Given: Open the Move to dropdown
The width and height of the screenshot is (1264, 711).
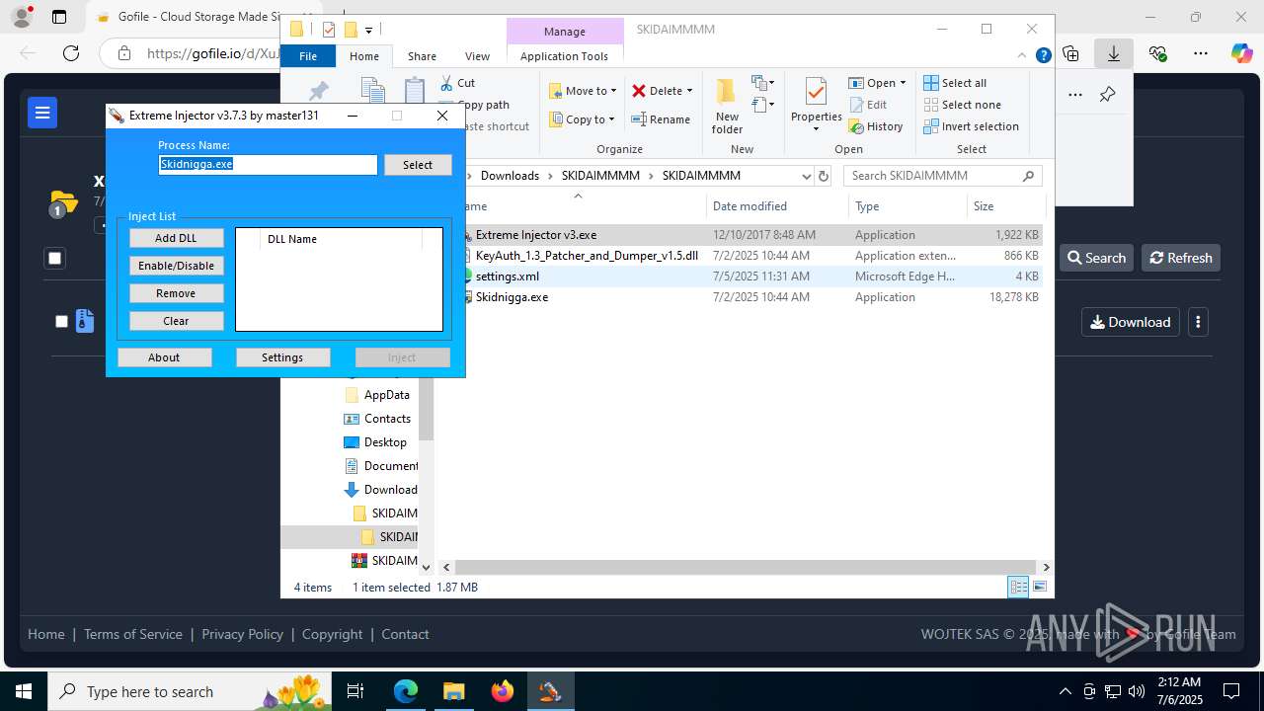Looking at the screenshot, I should tap(583, 91).
